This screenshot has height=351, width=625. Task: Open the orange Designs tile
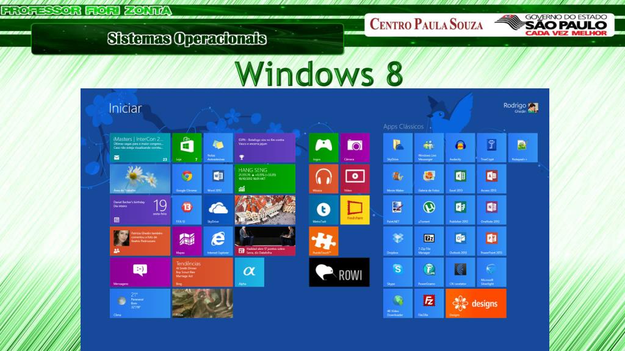[x=476, y=303]
